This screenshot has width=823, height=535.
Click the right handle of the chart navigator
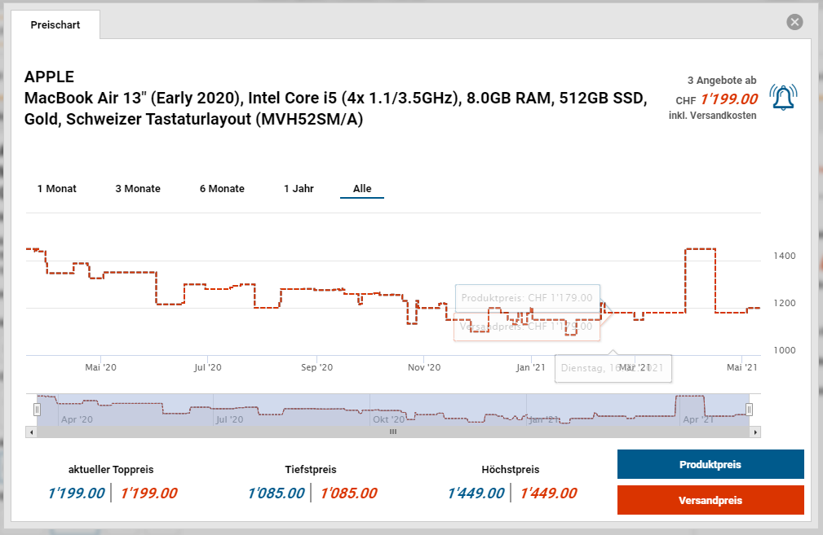coord(749,409)
